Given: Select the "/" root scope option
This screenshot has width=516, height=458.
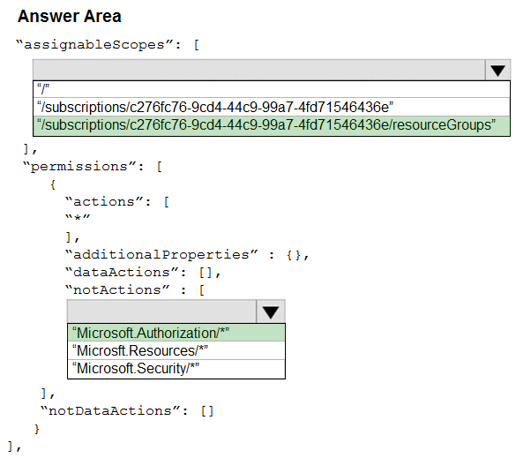Looking at the screenshot, I should [272, 89].
